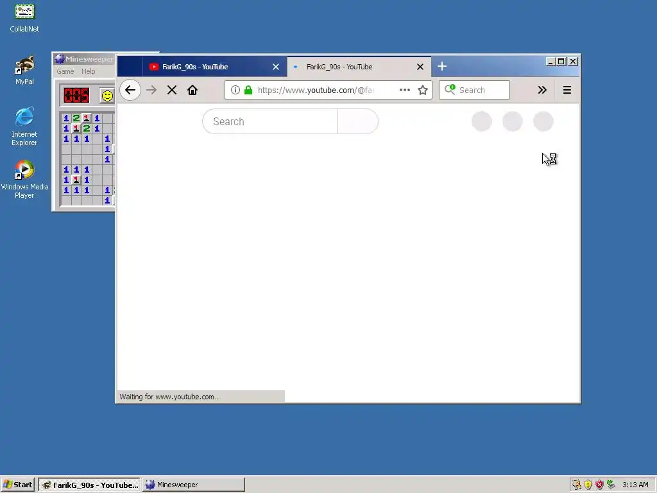Select the Windows Media Player desktop icon
The image size is (657, 493).
(24, 179)
